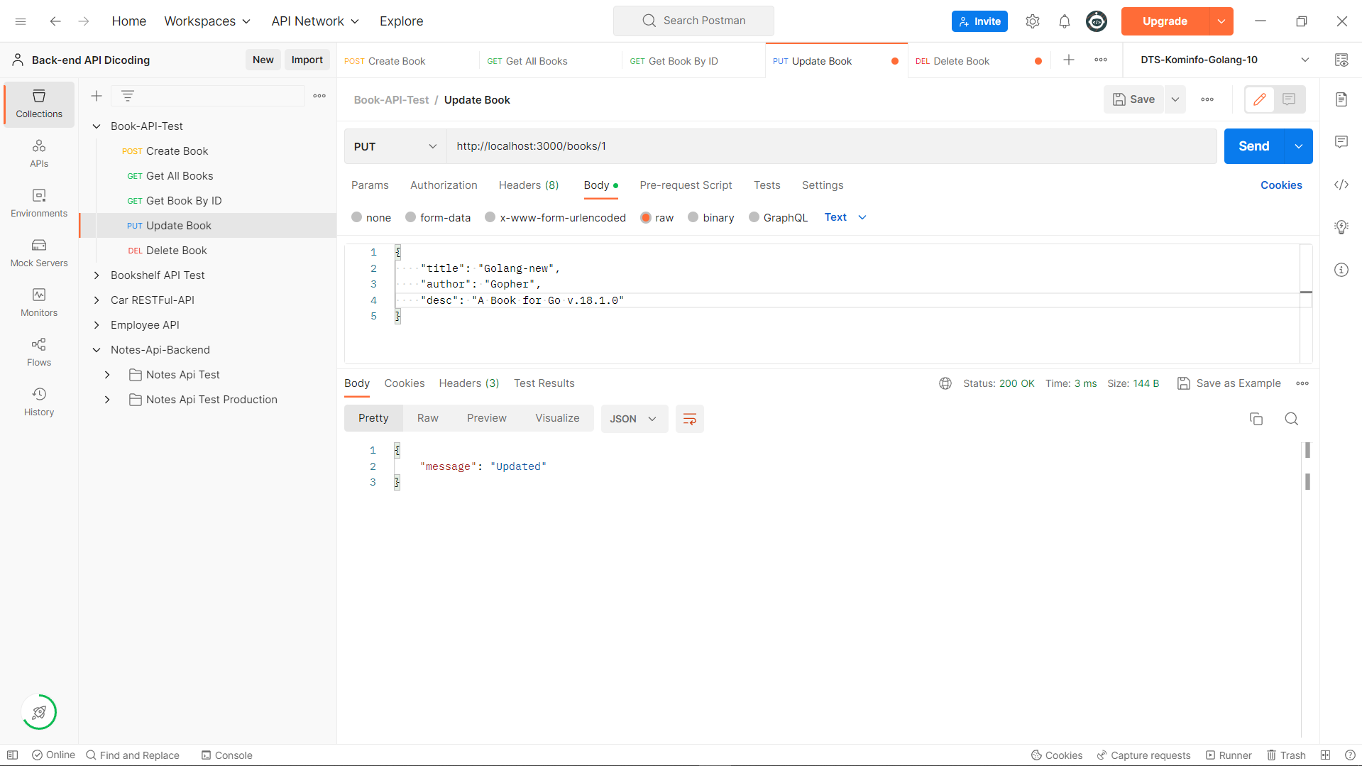Open the Collections sidebar panel
The width and height of the screenshot is (1362, 766).
[x=39, y=104]
